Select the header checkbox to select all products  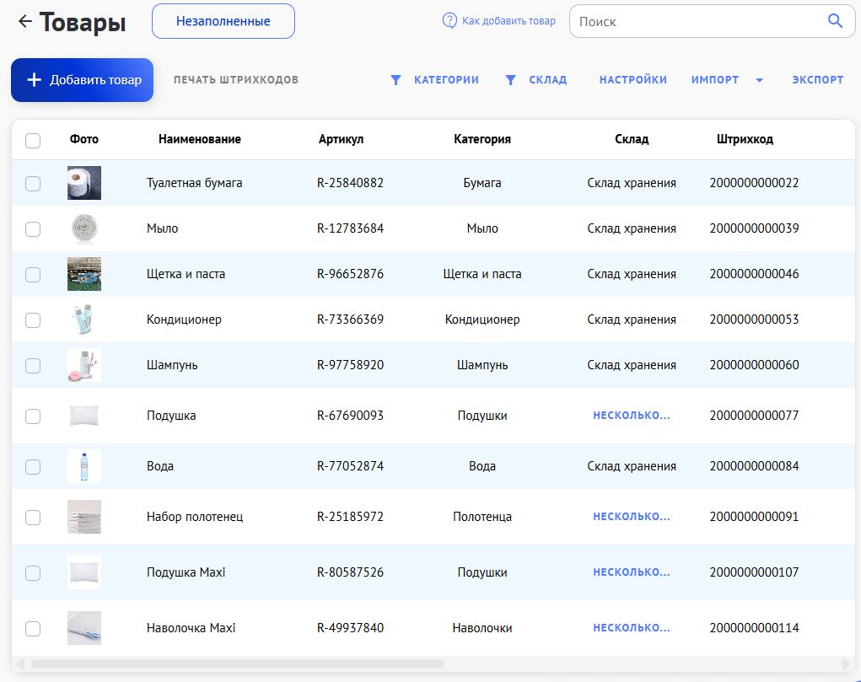[33, 141]
